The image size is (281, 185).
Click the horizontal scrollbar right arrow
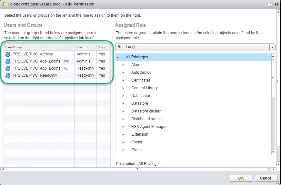(274, 169)
